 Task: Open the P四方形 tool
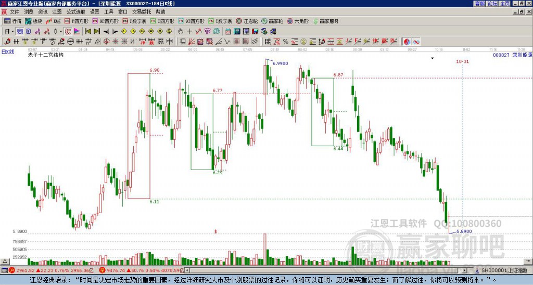point(77,21)
